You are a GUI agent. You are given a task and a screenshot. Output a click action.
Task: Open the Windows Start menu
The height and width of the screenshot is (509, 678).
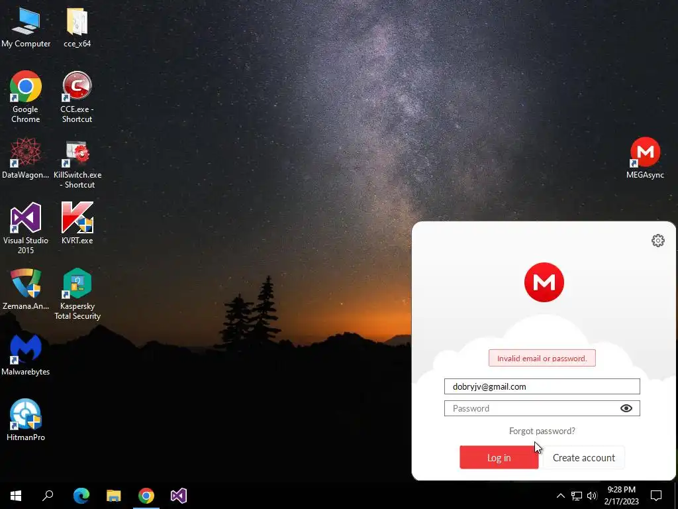pyautogui.click(x=16, y=496)
